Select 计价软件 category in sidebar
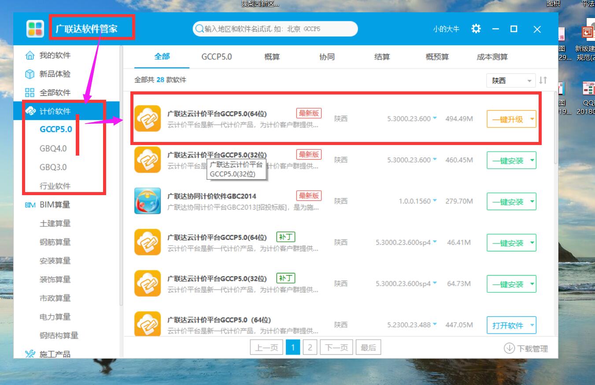This screenshot has width=595, height=385. coord(67,111)
